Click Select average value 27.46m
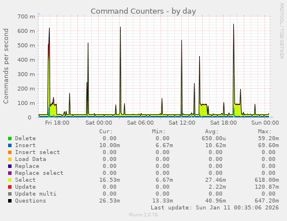The height and width of the screenshot is (221, 287). [x=215, y=180]
